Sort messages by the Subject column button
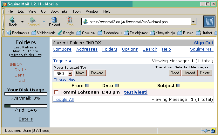Viewport: 218px width, 135px height. [x=178, y=85]
